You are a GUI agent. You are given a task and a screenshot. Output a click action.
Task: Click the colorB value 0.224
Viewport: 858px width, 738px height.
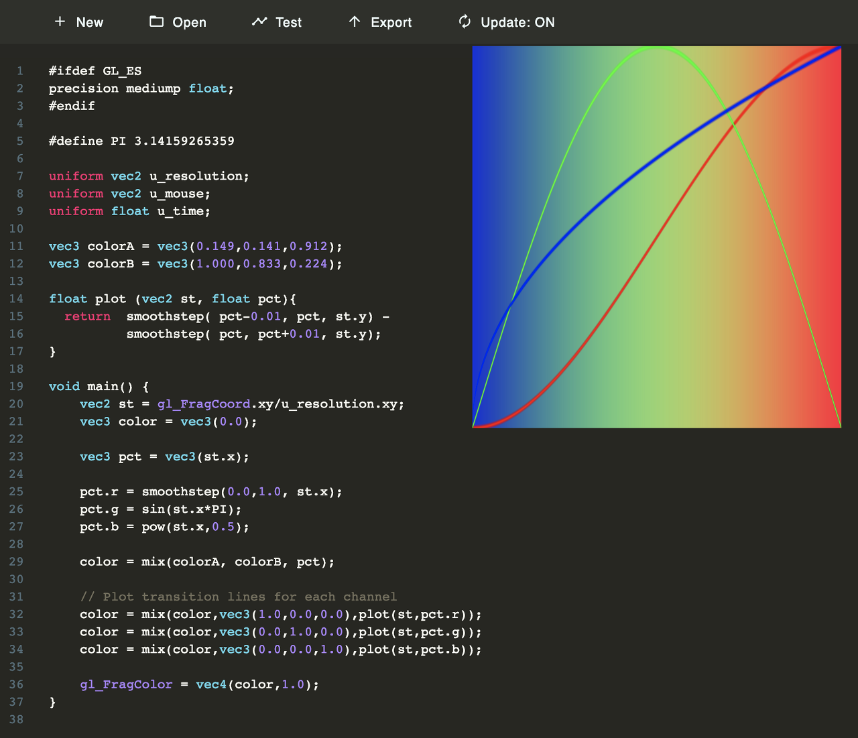point(308,263)
